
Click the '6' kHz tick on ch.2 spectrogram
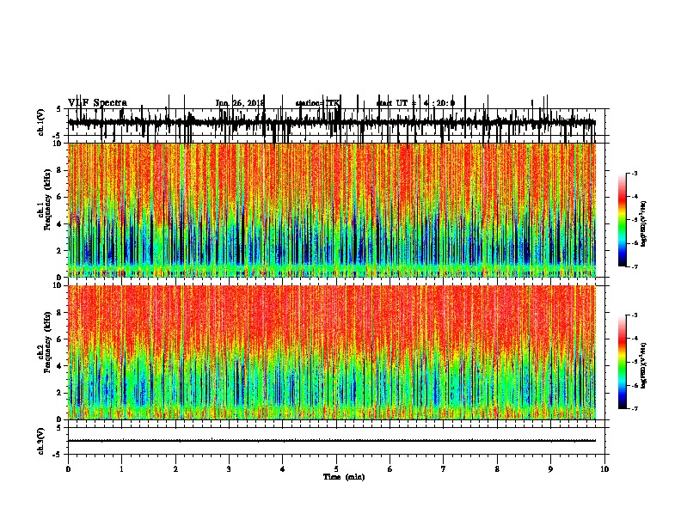pyautogui.click(x=60, y=339)
